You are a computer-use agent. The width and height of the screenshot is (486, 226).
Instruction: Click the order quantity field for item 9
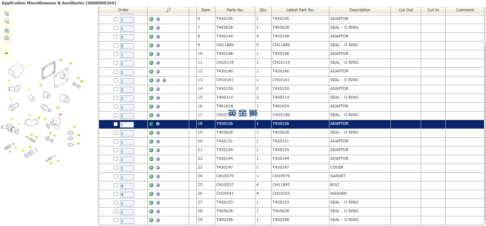click(127, 46)
